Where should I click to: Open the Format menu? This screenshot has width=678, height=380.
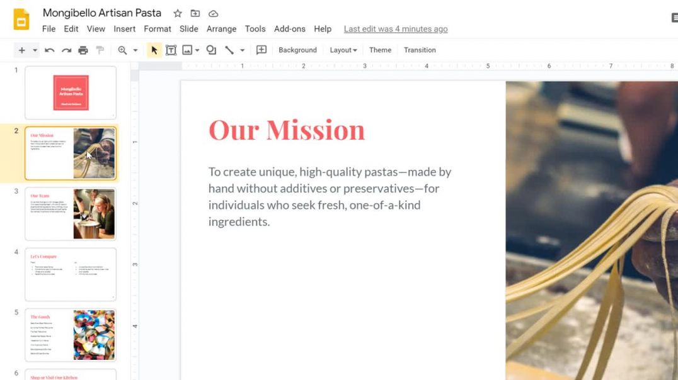(x=158, y=29)
